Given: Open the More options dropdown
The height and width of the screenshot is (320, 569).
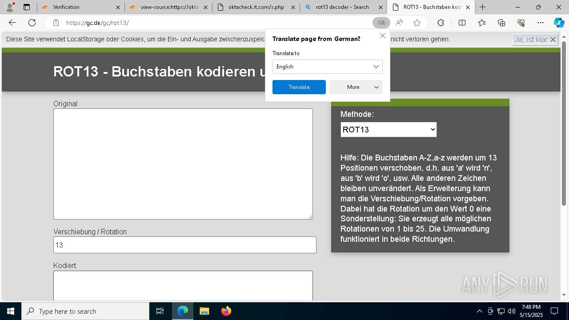Looking at the screenshot, I should [x=356, y=87].
